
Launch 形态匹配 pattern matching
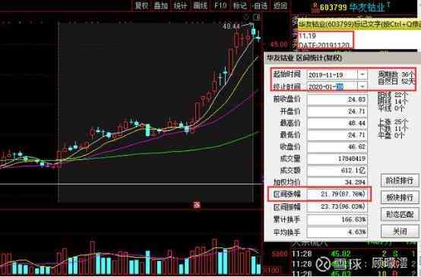(x=400, y=214)
